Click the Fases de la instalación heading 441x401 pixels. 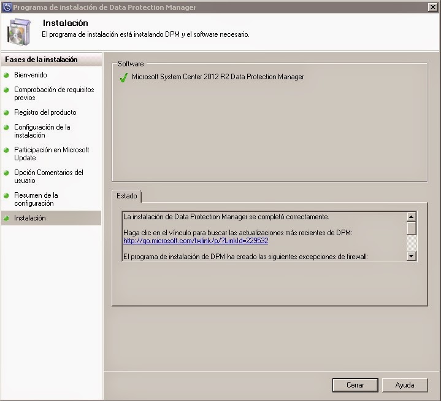(41, 60)
